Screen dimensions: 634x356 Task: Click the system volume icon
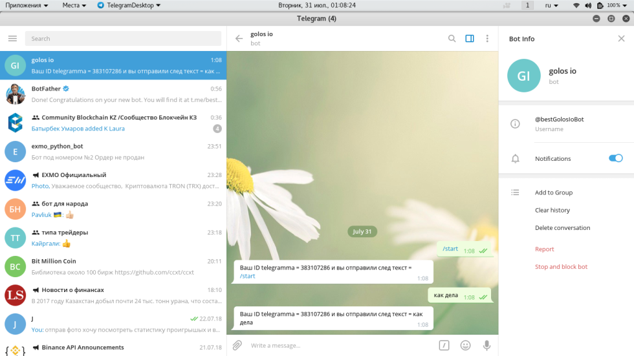(x=588, y=5)
